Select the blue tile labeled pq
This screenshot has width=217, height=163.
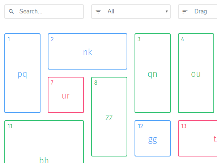[x=22, y=74]
